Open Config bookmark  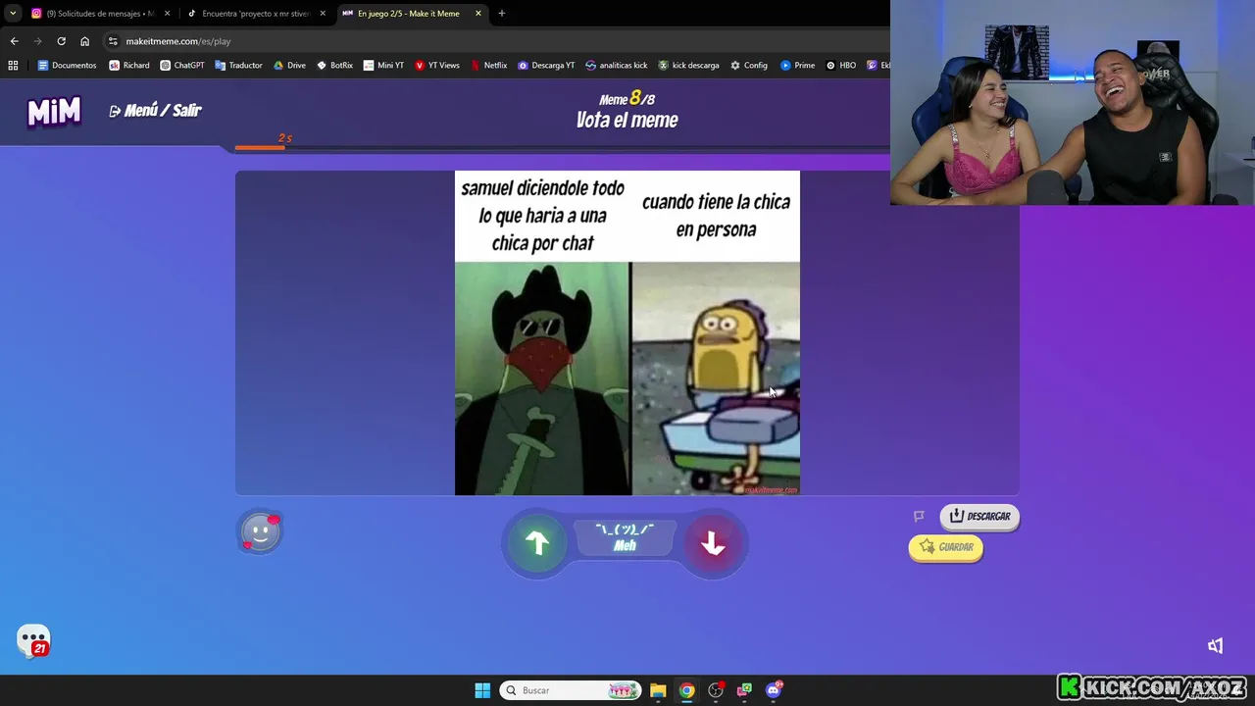tap(749, 66)
